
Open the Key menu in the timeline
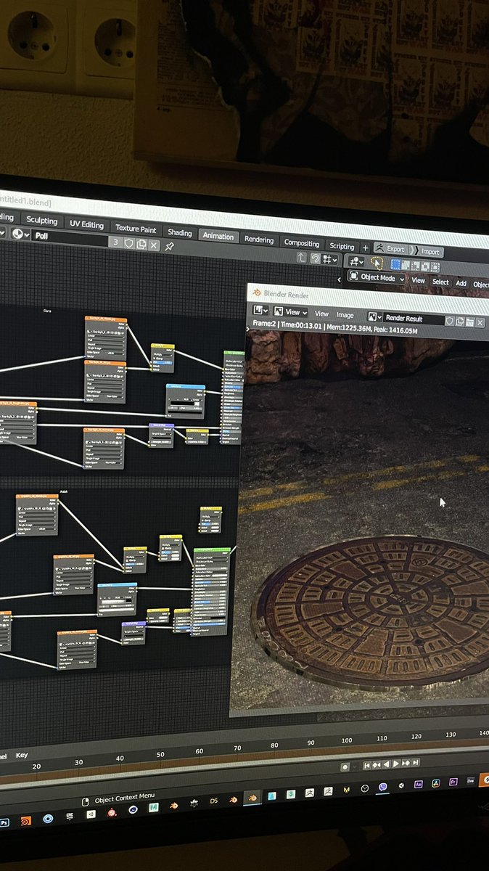coord(22,755)
